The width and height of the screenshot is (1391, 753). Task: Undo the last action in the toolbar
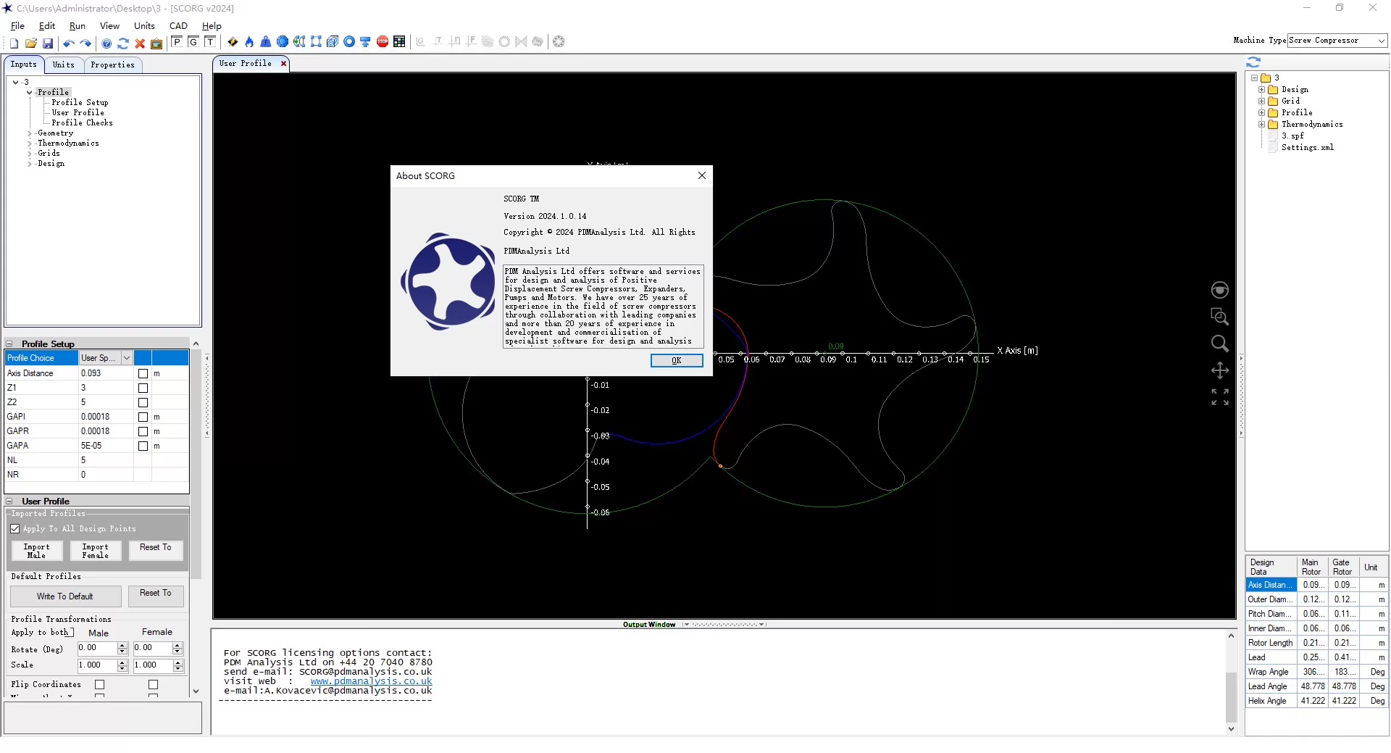pos(69,43)
